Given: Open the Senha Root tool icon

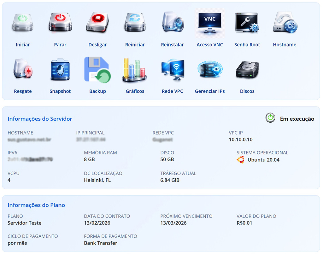Looking at the screenshot, I should pyautogui.click(x=247, y=22).
